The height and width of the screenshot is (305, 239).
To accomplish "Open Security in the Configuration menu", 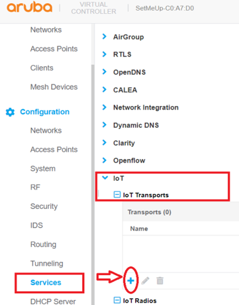I will click(44, 206).
